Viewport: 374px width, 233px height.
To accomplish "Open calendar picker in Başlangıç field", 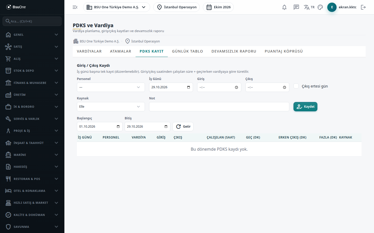I will 118,127.
